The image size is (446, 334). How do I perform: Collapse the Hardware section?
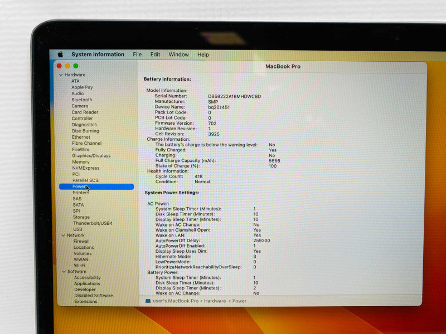(61, 75)
